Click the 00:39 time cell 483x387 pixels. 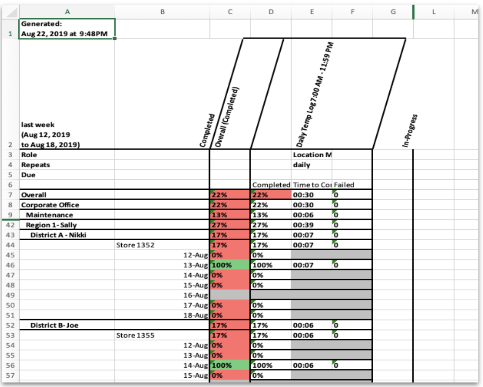pos(312,225)
